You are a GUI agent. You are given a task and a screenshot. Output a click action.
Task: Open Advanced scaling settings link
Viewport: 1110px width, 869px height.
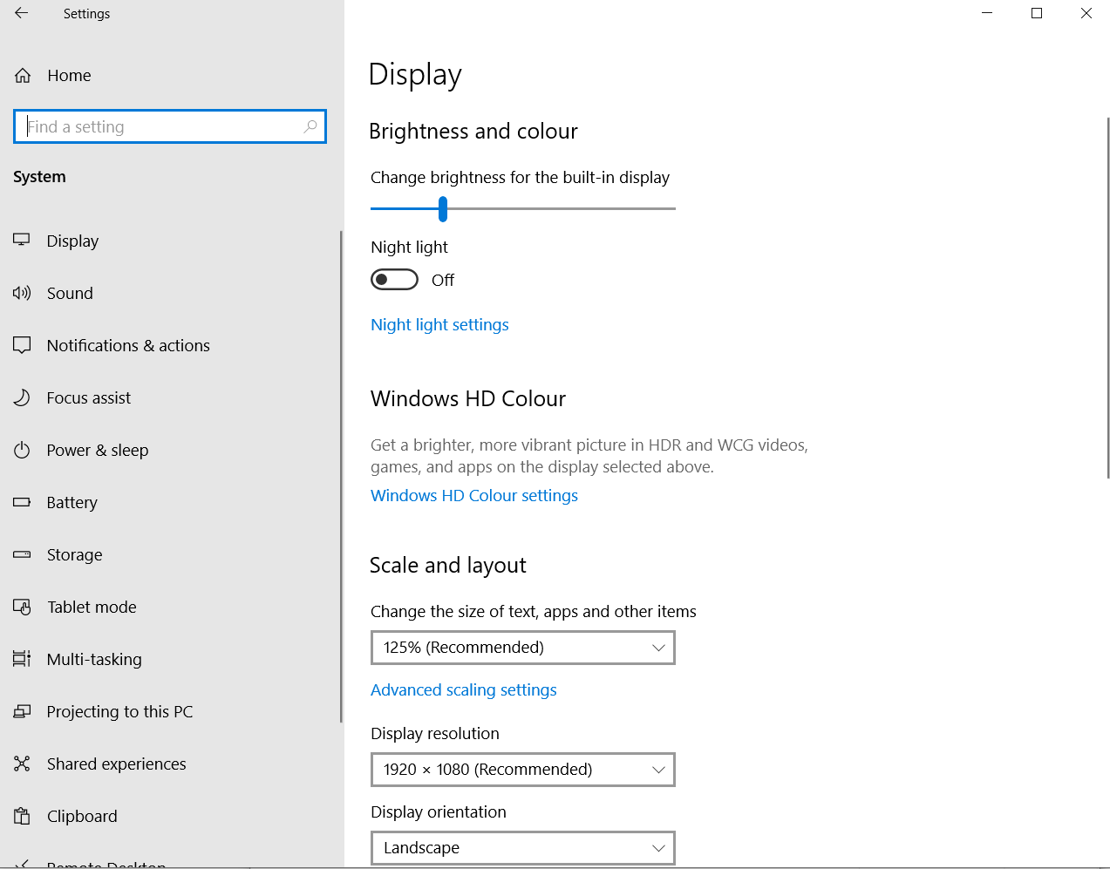point(464,689)
